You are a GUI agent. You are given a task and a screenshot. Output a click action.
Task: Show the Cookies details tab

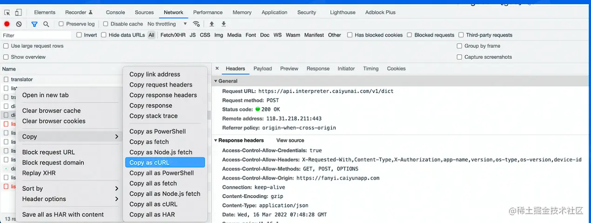pos(396,69)
